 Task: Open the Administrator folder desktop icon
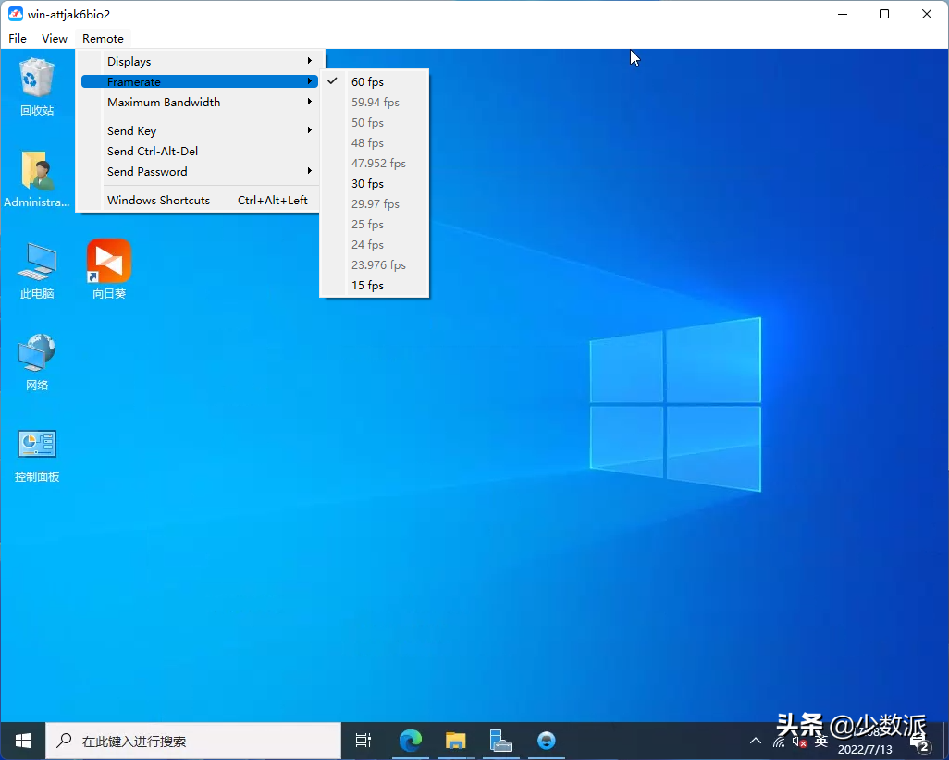pos(37,172)
